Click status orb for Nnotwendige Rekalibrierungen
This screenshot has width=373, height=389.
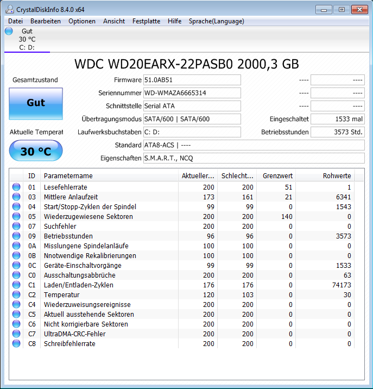[16, 255]
